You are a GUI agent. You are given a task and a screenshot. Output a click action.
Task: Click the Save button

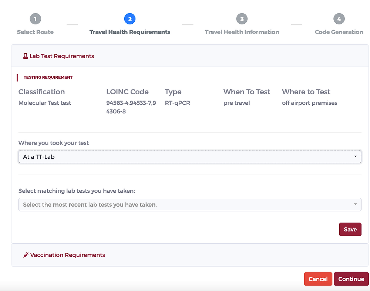(350, 229)
